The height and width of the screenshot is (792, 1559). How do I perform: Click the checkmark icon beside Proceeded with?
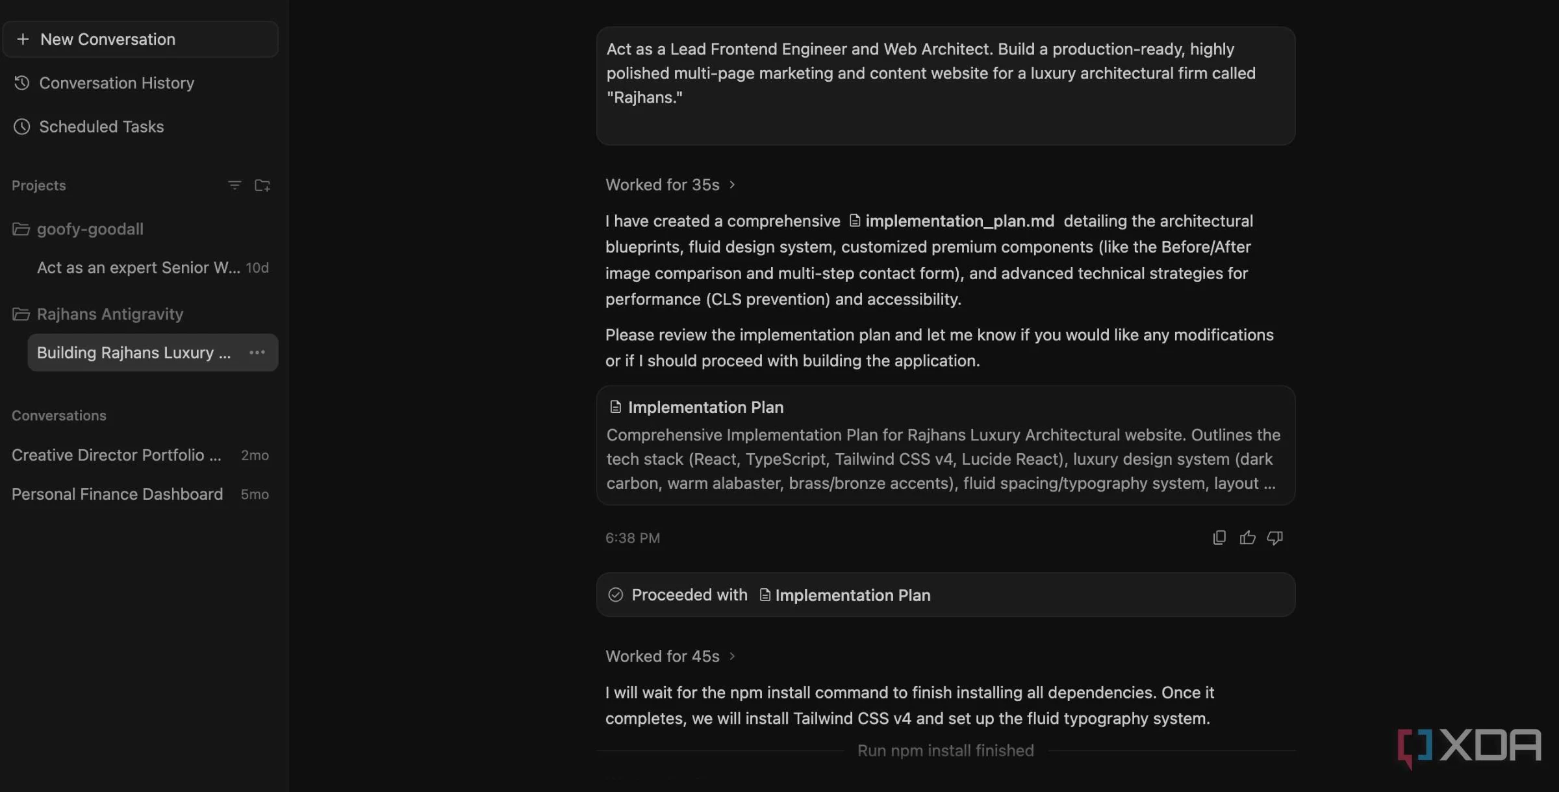tap(615, 595)
